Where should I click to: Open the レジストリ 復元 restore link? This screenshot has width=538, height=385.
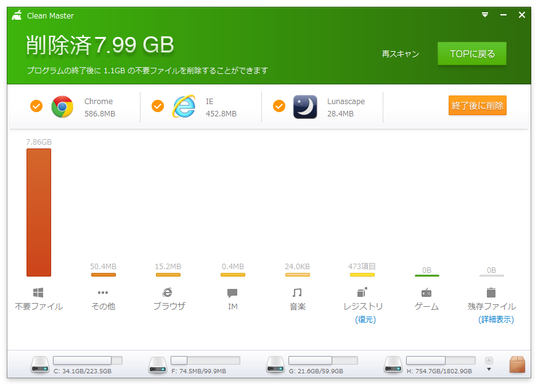pos(365,320)
